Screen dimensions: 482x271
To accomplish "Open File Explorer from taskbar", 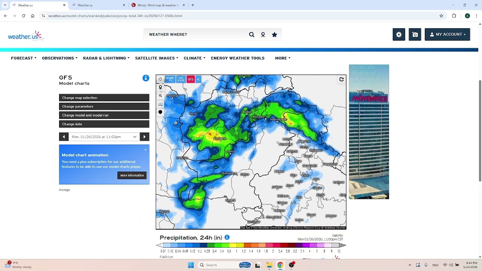I will click(269, 265).
